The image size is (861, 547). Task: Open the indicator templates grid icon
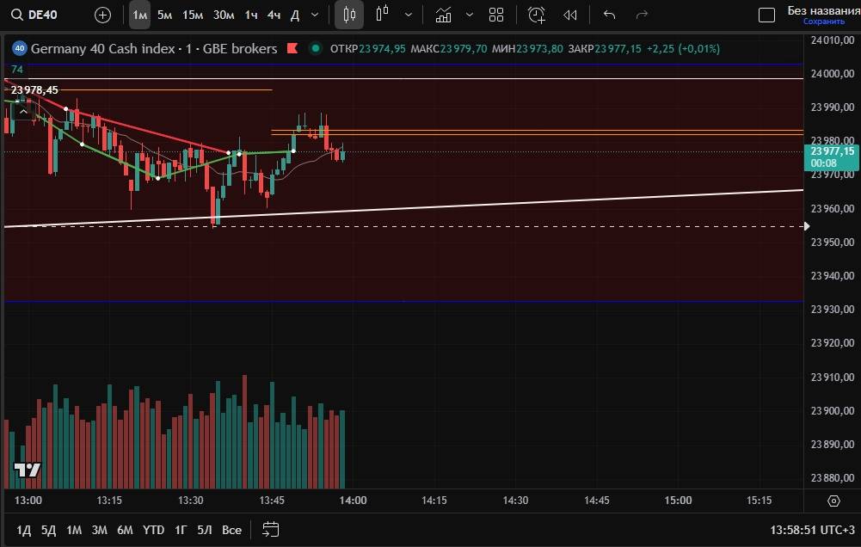(496, 15)
